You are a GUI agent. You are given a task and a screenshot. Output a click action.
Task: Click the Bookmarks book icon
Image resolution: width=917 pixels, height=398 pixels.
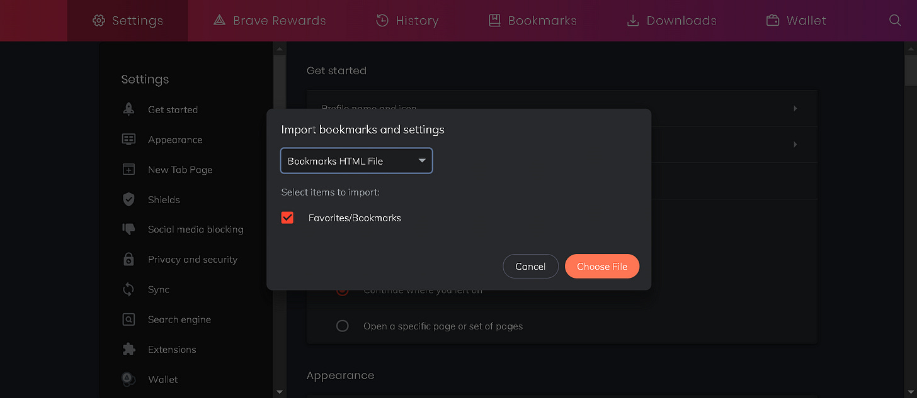(494, 20)
